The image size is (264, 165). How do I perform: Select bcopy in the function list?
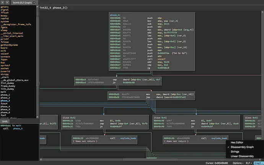pos(4,16)
